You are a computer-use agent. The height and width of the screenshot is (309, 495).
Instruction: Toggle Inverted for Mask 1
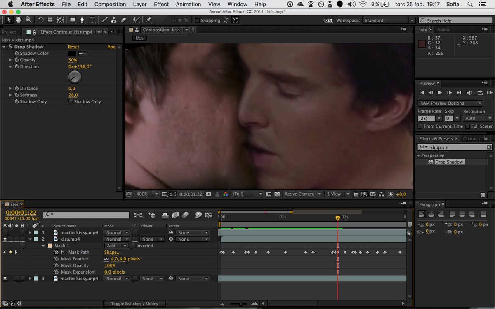[133, 246]
